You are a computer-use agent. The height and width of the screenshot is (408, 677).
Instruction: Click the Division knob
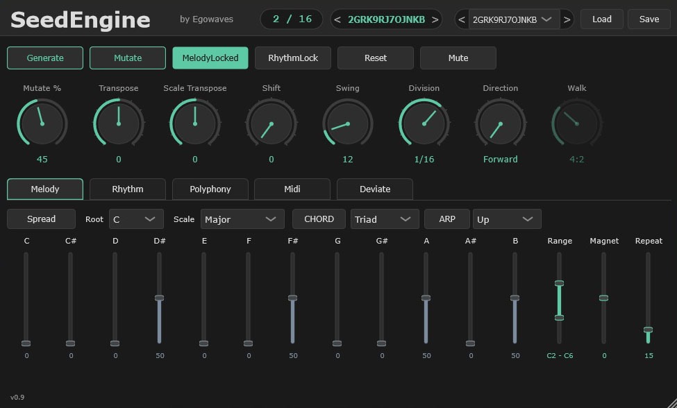(424, 124)
